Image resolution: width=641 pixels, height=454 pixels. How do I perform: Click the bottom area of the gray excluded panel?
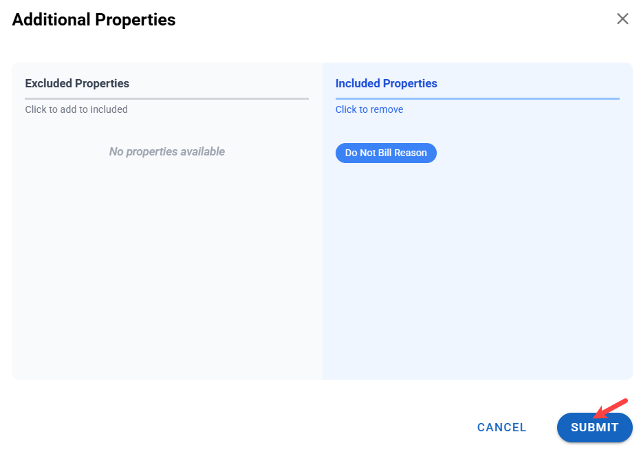click(167, 358)
